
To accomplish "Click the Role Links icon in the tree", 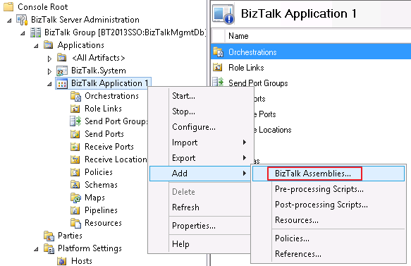I will 75,109.
